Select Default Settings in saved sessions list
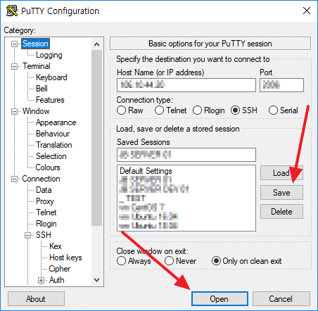 click(146, 171)
